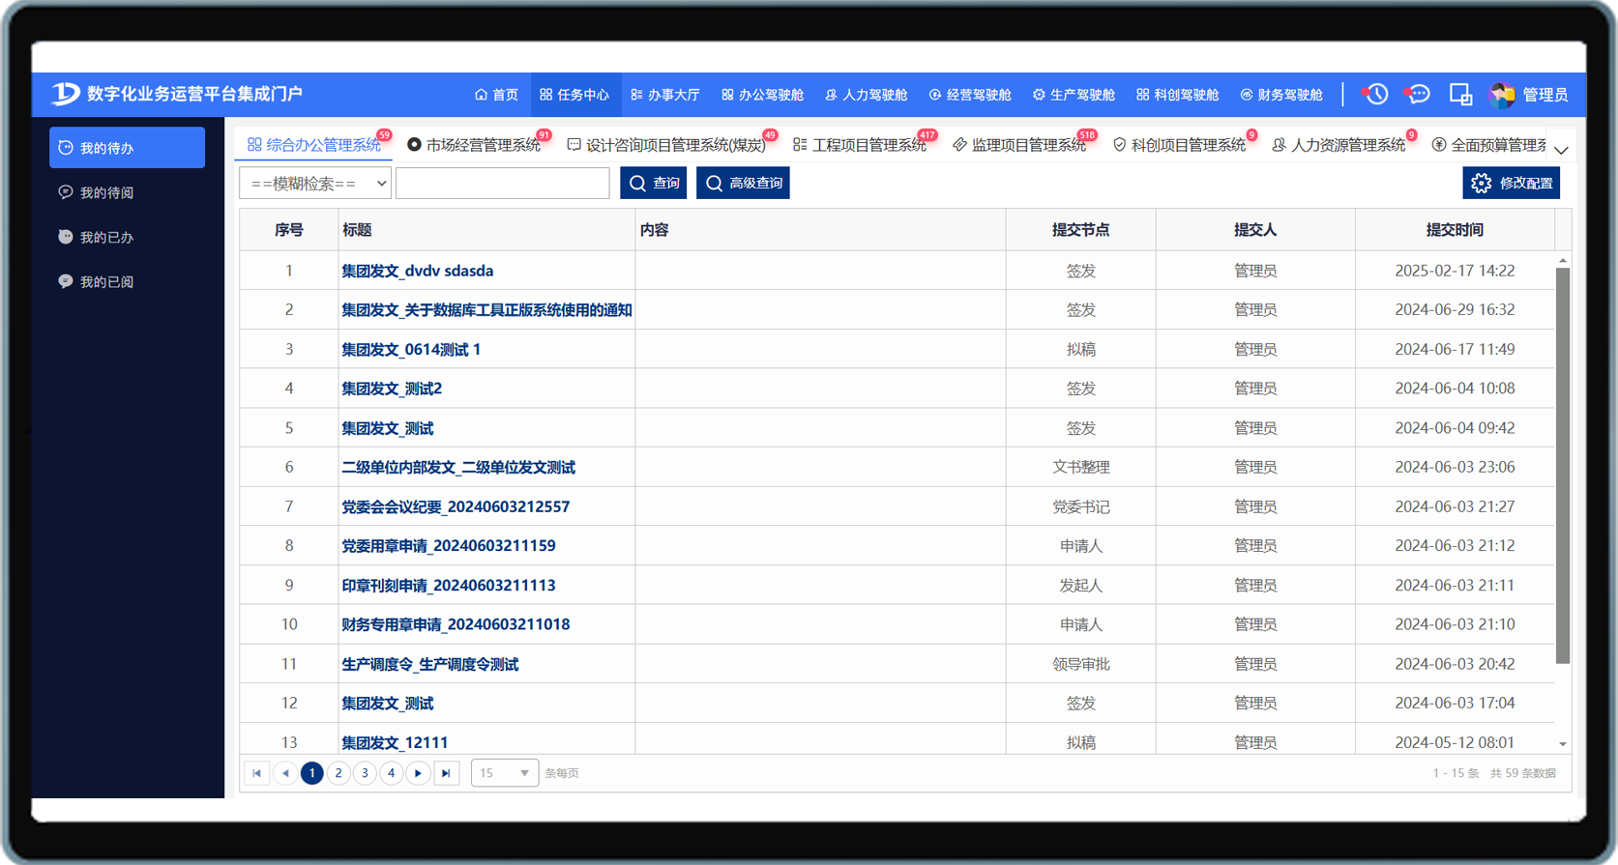Image resolution: width=1618 pixels, height=865 pixels.
Task: Click the 提交人 column header
Action: [x=1255, y=230]
